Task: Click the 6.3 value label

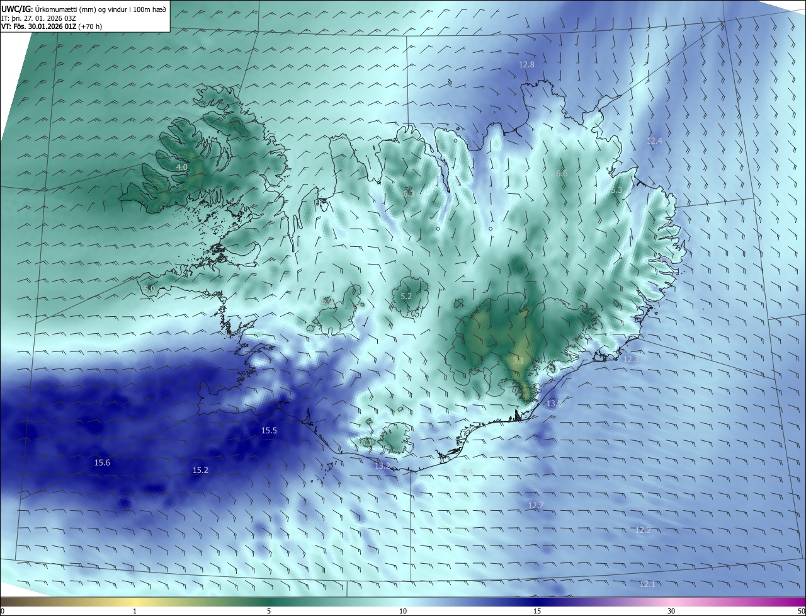Action: coord(408,193)
